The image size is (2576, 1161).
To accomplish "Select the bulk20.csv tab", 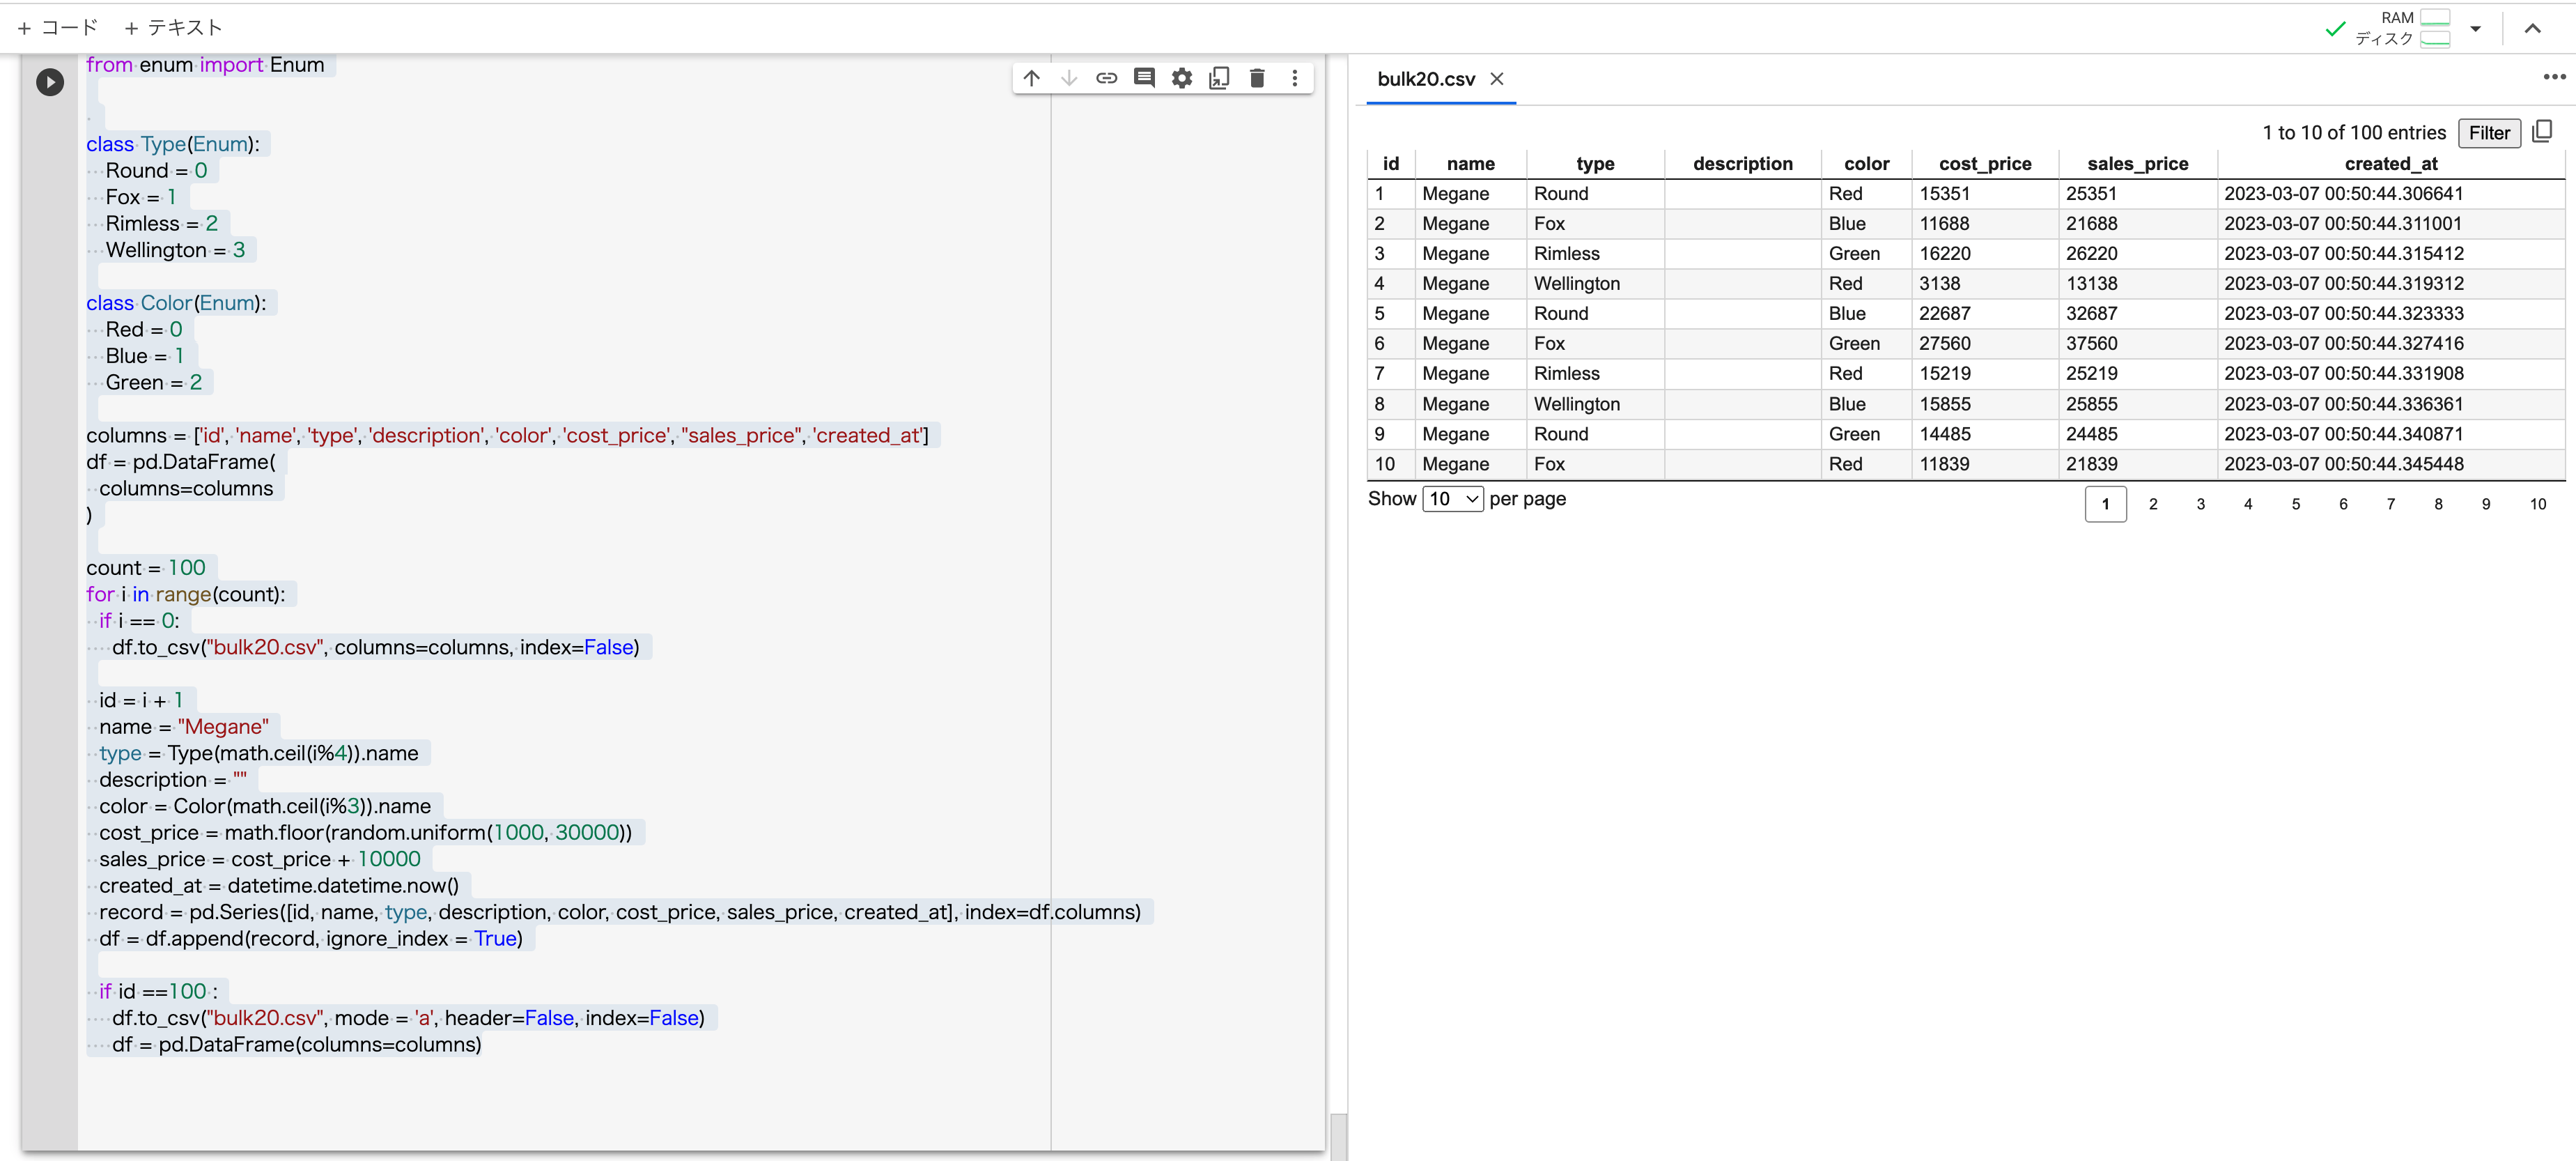I will click(x=1426, y=79).
